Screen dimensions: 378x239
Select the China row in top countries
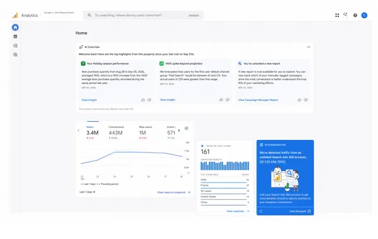tap(225, 202)
